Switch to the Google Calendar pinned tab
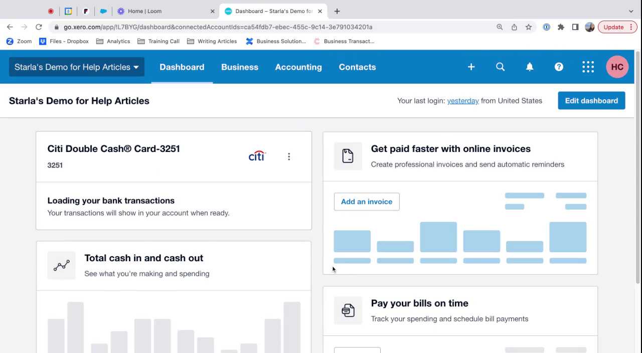This screenshot has width=642, height=353. coord(68,11)
